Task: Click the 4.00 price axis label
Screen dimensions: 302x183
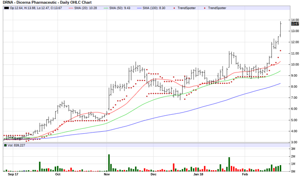Action: point(295,131)
